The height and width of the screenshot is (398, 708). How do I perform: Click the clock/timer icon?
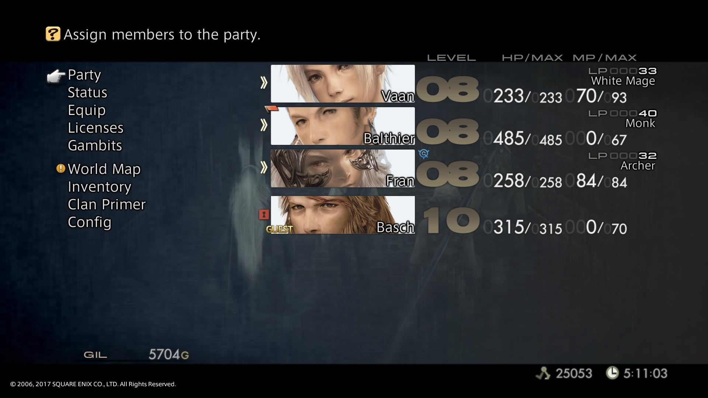tap(614, 373)
